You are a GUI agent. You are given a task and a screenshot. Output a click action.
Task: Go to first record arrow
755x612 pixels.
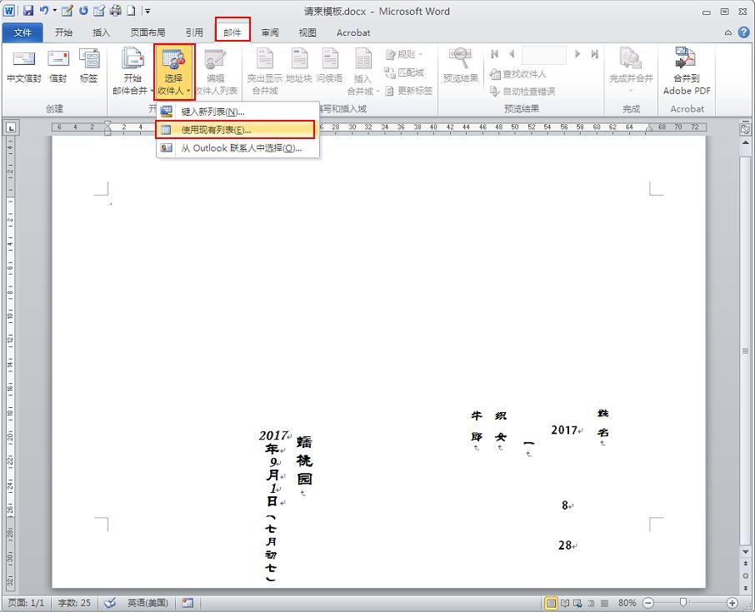494,54
